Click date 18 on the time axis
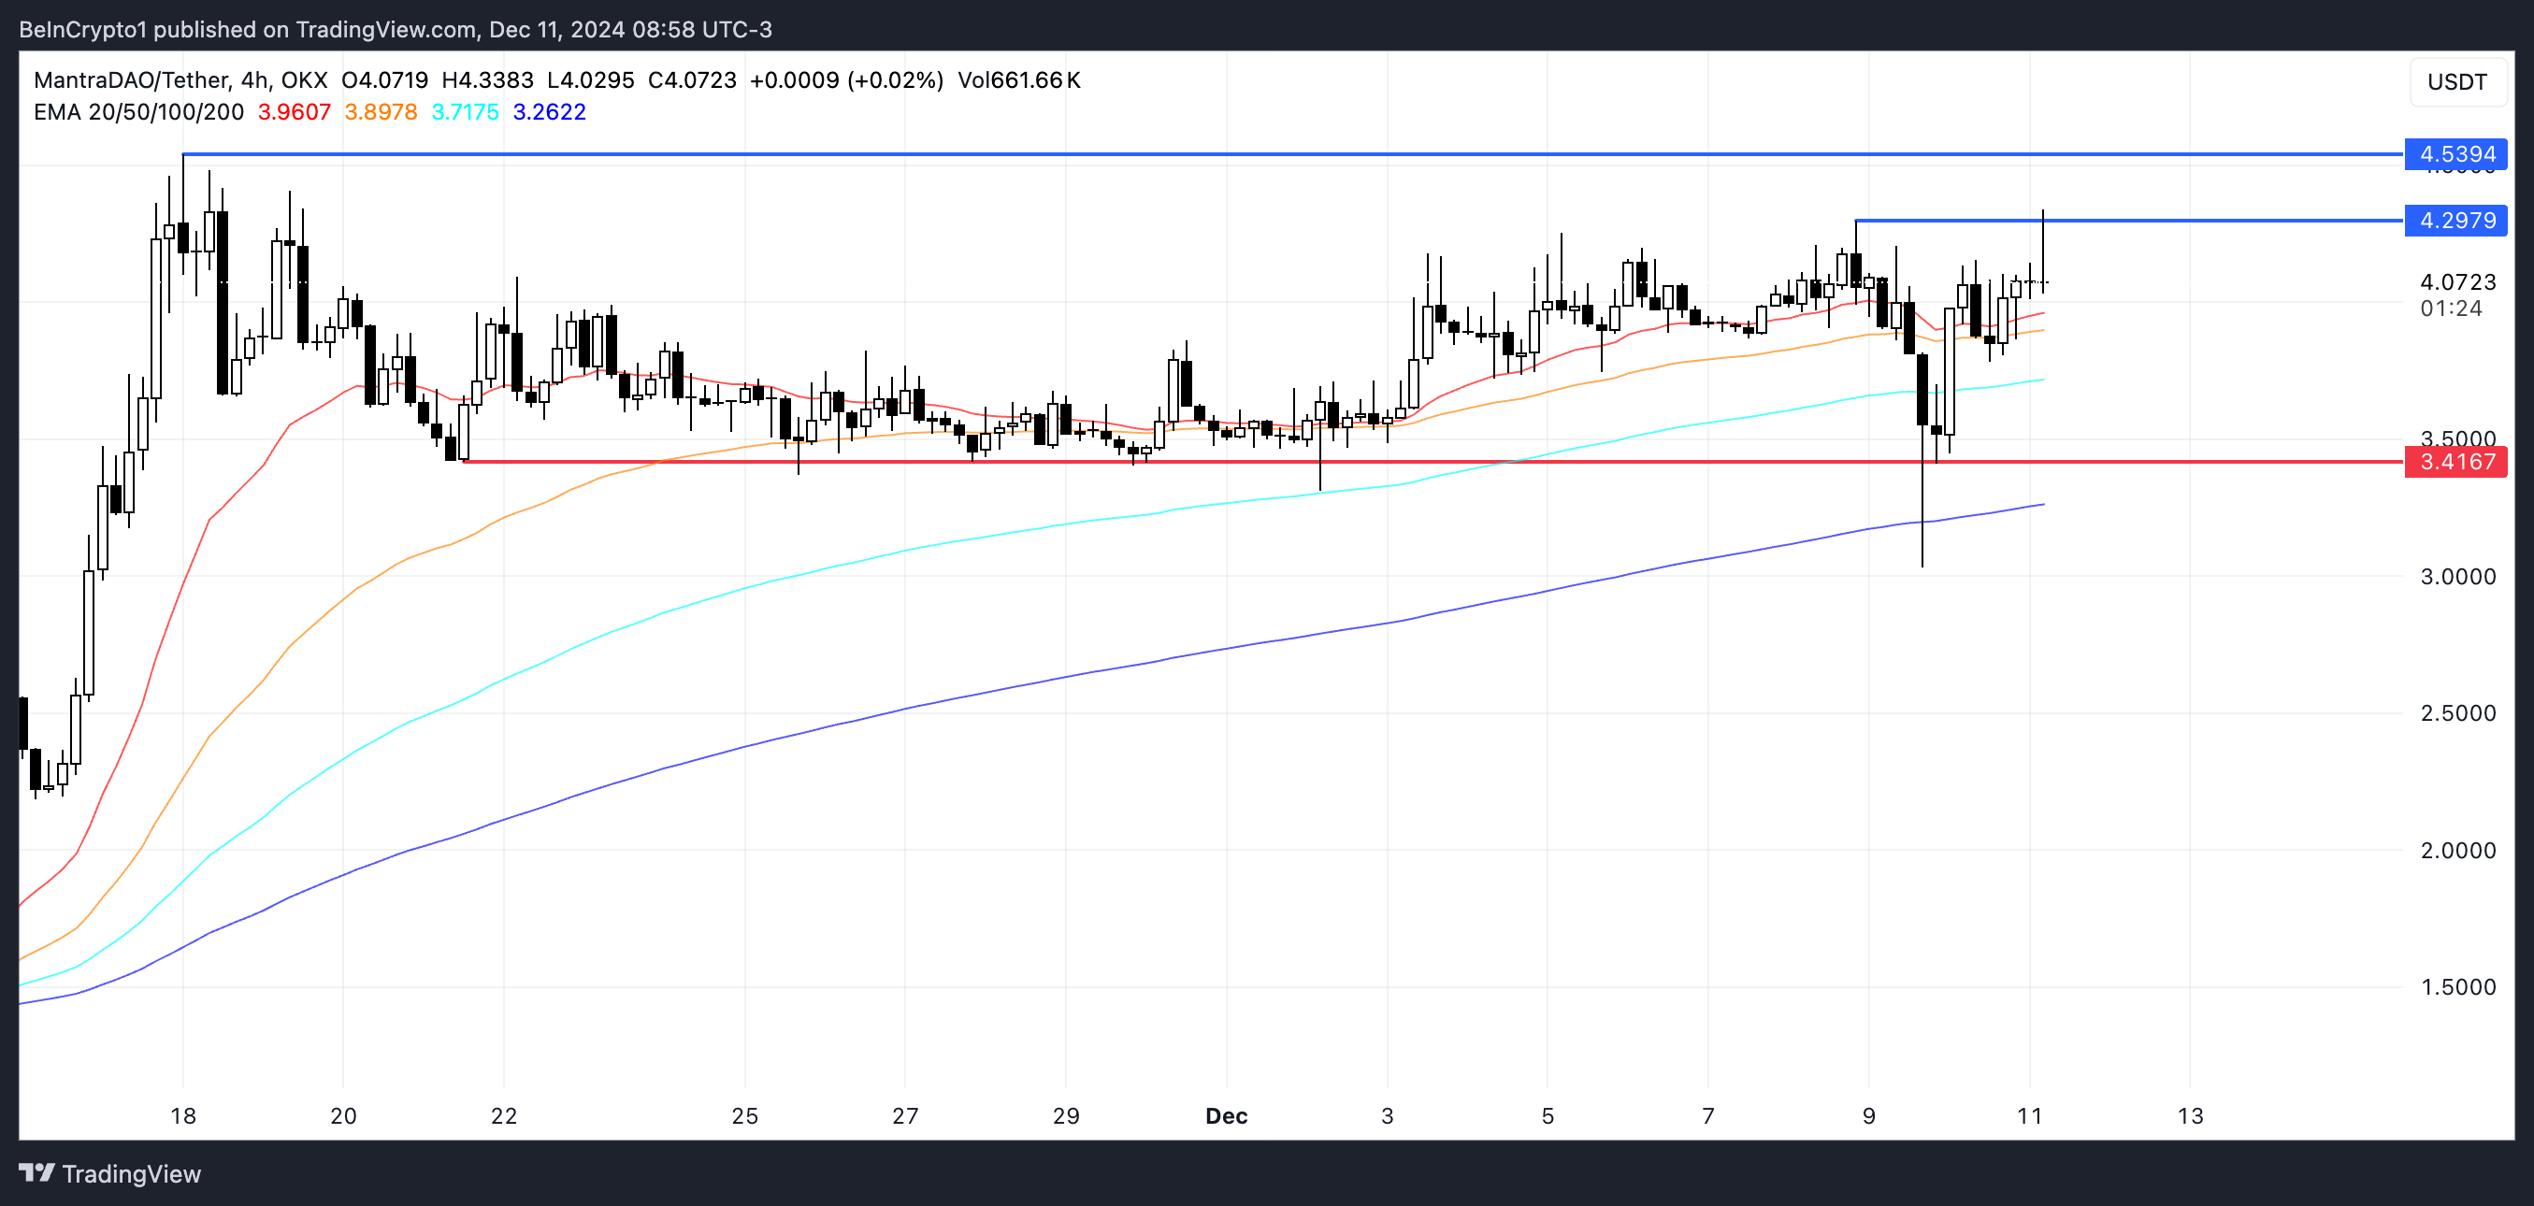Viewport: 2534px width, 1206px height. point(183,1115)
